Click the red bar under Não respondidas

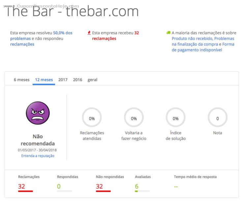(103, 191)
